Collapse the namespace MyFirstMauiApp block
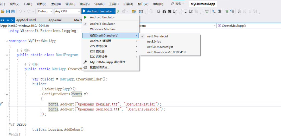This screenshot has width=281, height=136. (7, 41)
